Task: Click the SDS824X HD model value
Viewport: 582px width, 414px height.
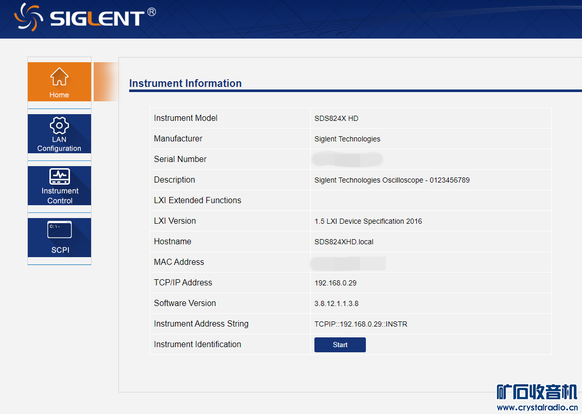Action: tap(336, 118)
